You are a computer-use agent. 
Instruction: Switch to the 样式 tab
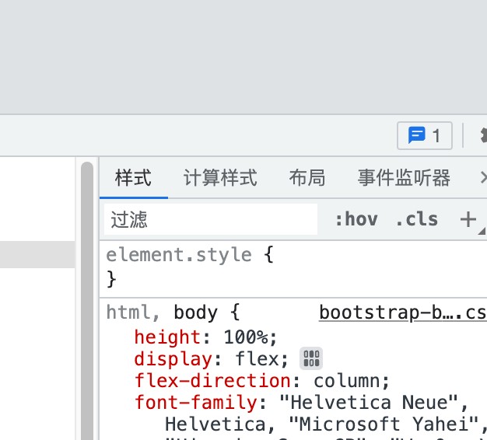click(133, 178)
